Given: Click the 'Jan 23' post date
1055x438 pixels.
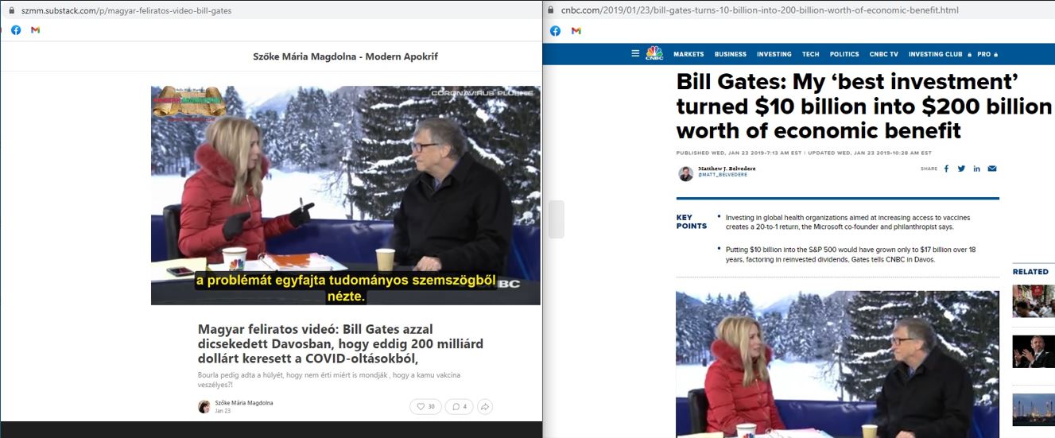Looking at the screenshot, I should point(223,411).
